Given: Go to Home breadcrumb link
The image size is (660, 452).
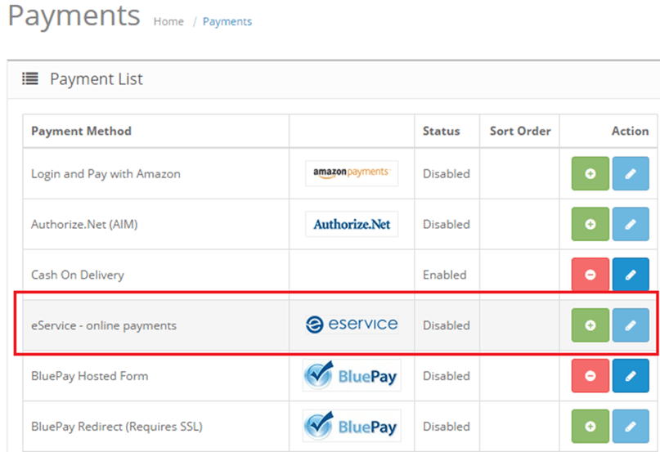Looking at the screenshot, I should click(168, 21).
